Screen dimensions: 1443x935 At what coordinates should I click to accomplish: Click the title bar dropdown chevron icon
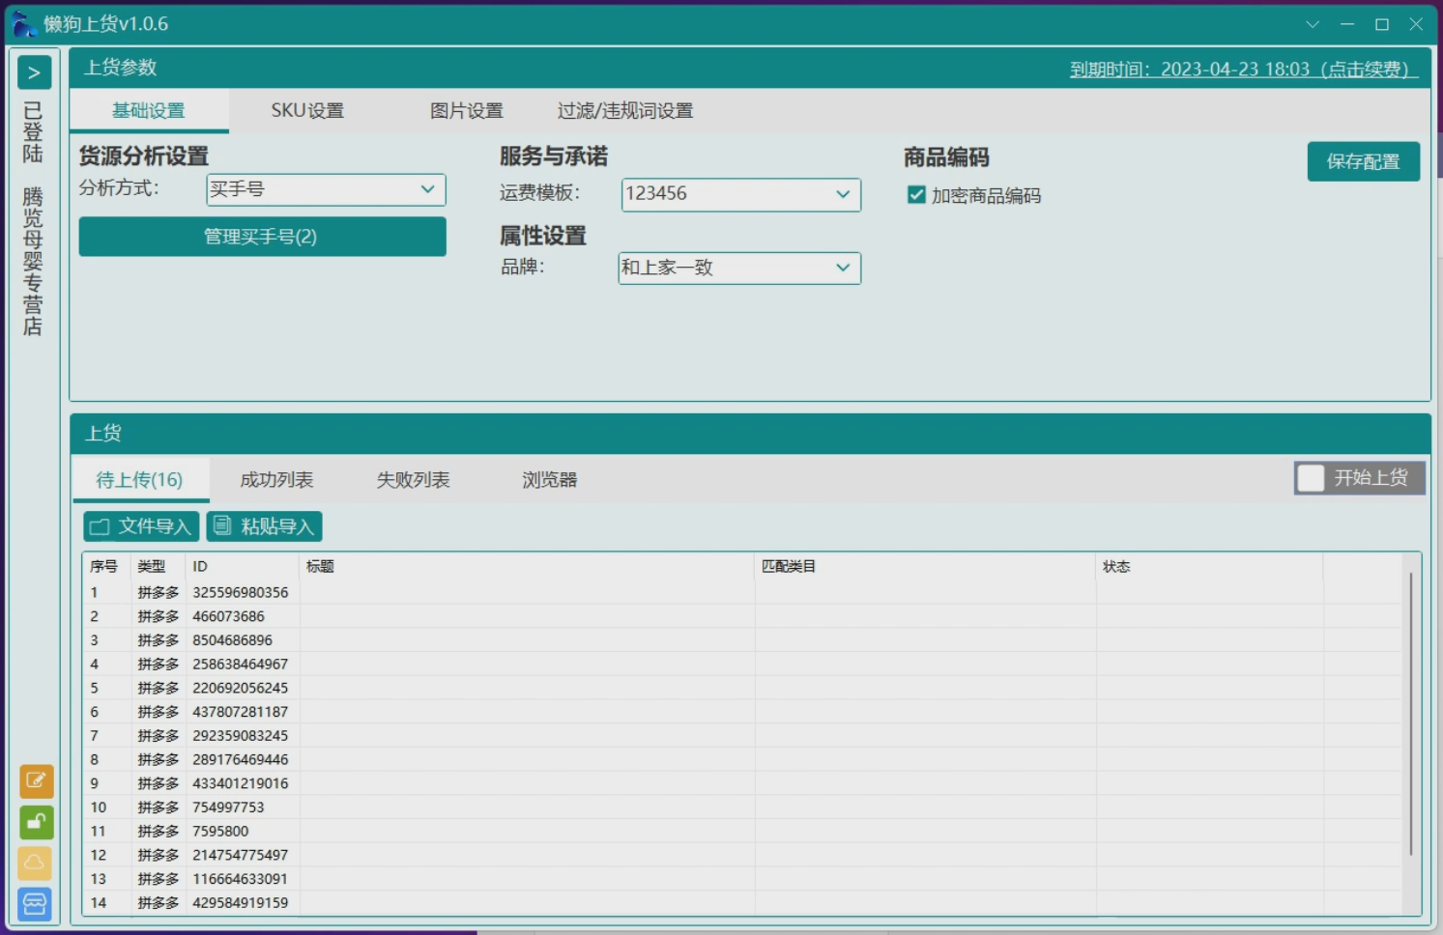[x=1312, y=24]
